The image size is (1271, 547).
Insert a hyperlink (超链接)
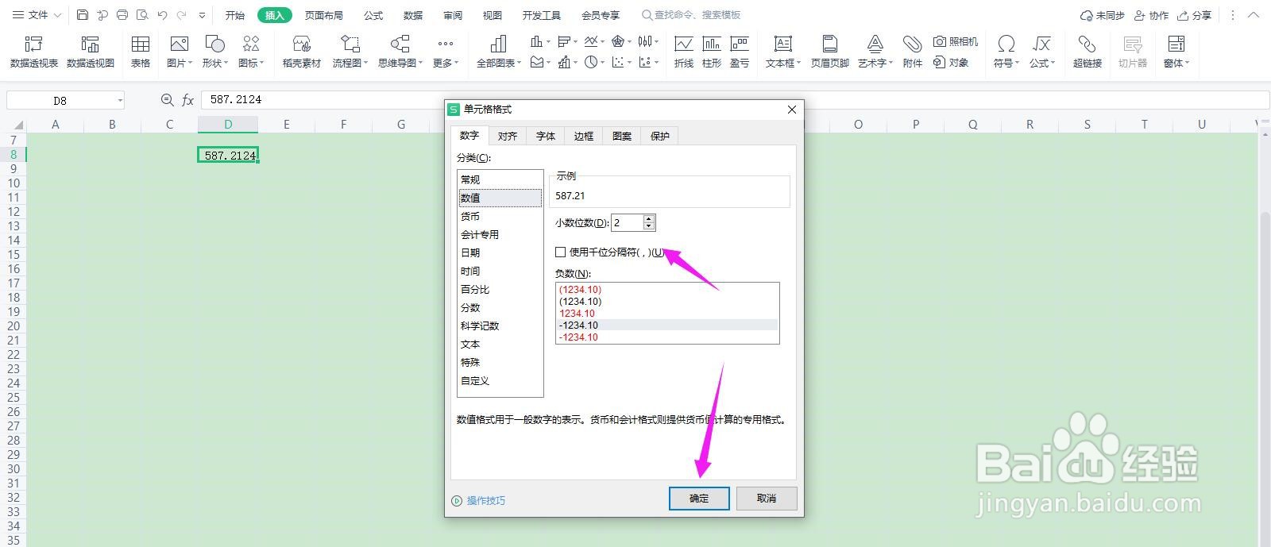(1087, 52)
